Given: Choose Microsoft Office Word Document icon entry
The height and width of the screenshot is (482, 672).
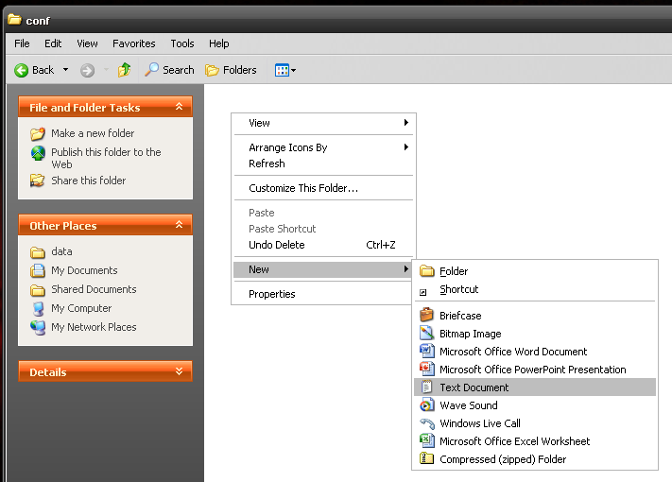Looking at the screenshot, I should point(427,352).
